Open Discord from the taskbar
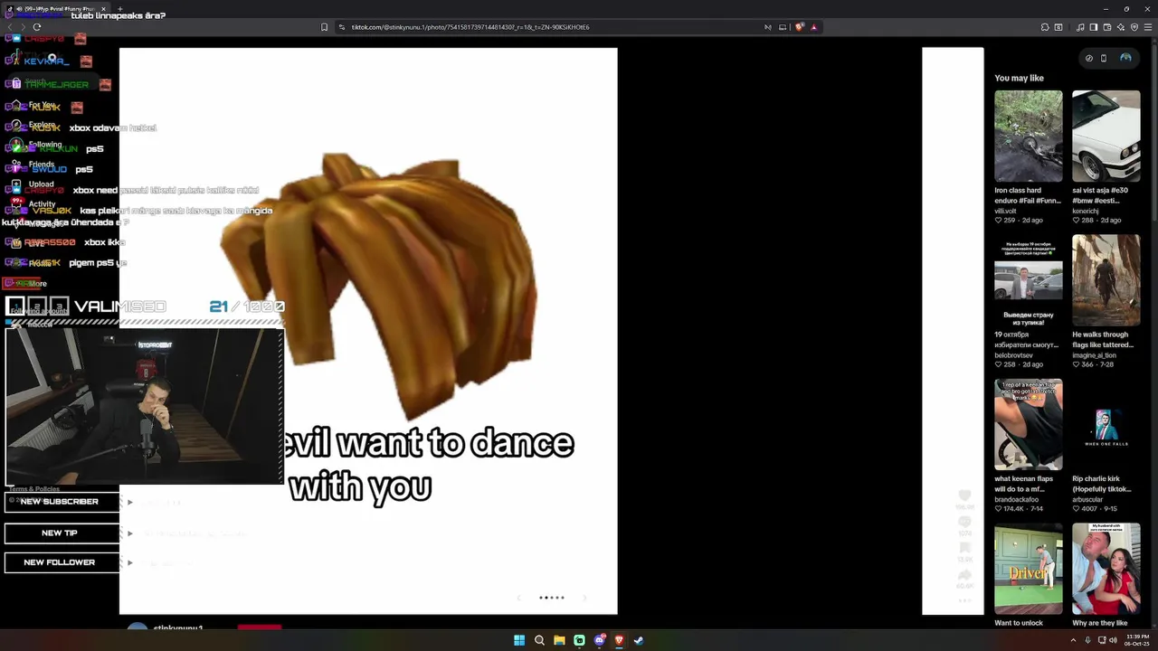Image resolution: width=1158 pixels, height=651 pixels. [x=599, y=640]
